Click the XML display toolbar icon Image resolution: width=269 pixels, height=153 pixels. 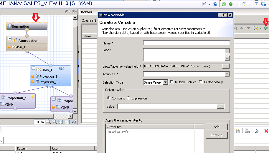tap(263, 4)
